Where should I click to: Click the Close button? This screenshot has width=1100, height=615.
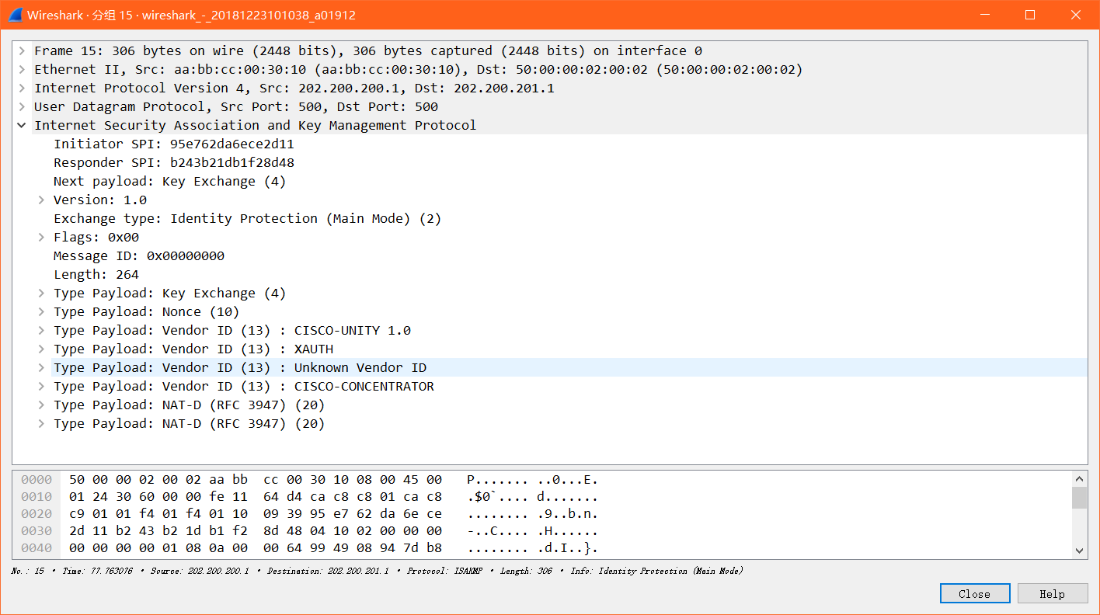click(x=975, y=594)
